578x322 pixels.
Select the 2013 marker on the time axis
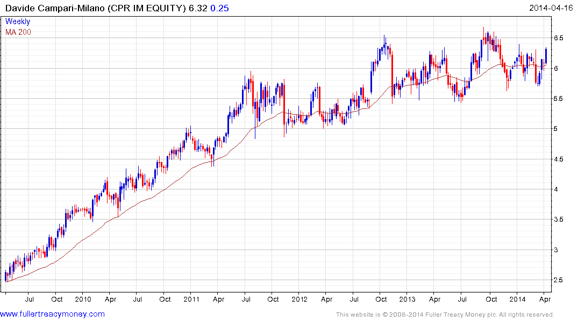407,299
